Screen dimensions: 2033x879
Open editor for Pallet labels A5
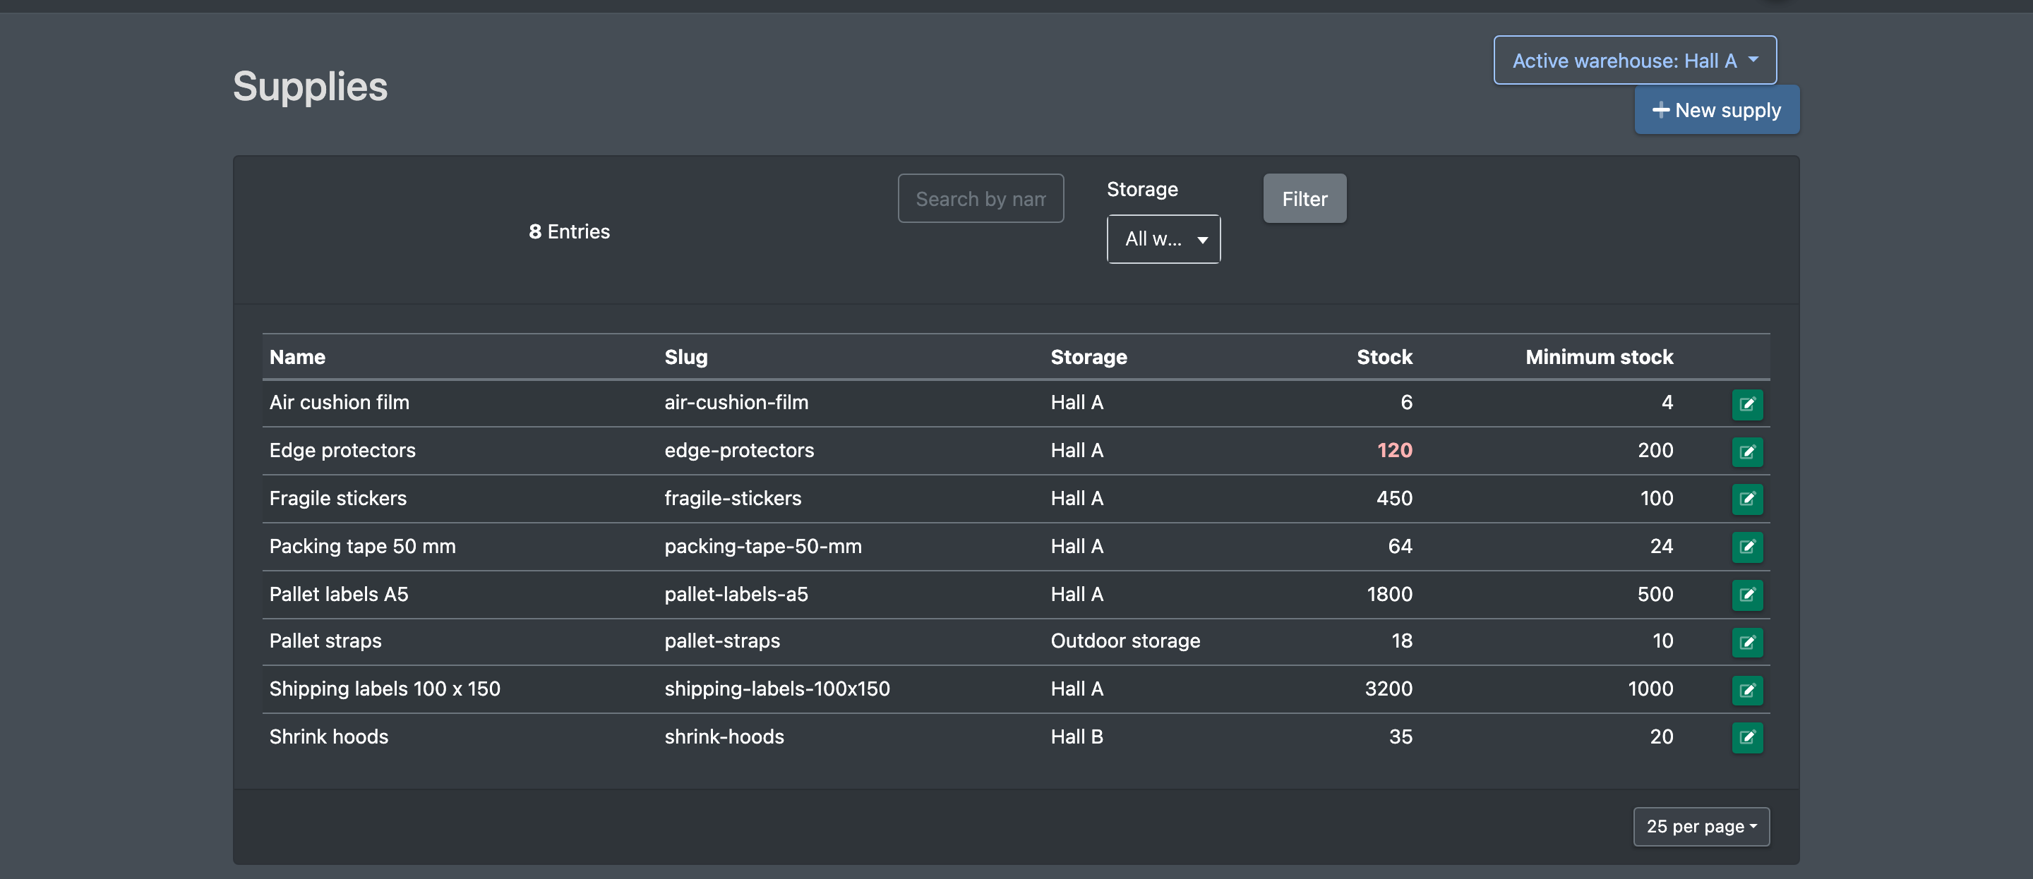(1746, 595)
